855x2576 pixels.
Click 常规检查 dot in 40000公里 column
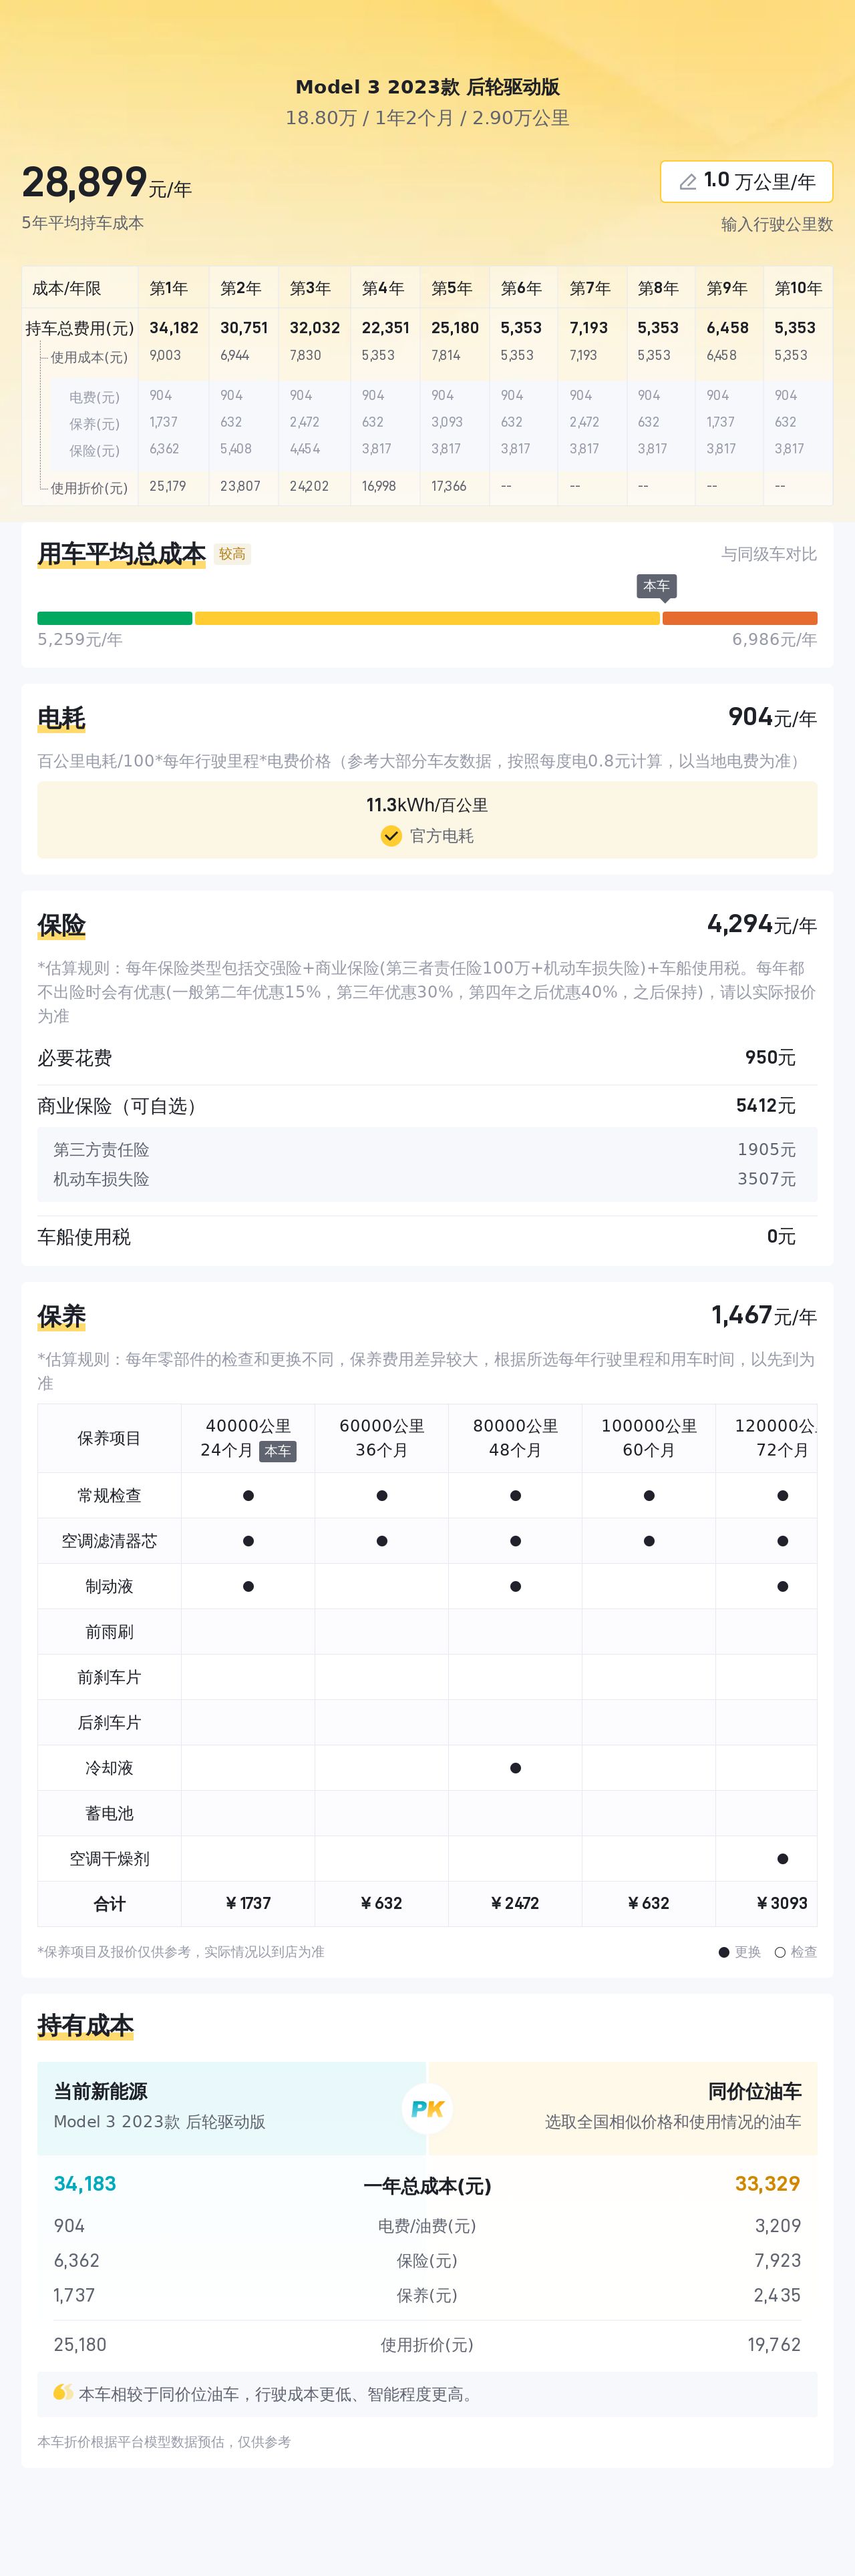coord(248,1496)
